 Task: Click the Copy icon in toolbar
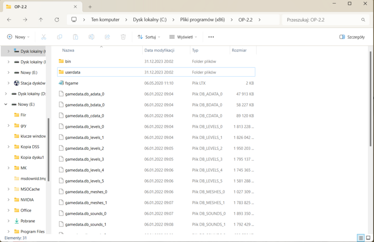click(59, 37)
